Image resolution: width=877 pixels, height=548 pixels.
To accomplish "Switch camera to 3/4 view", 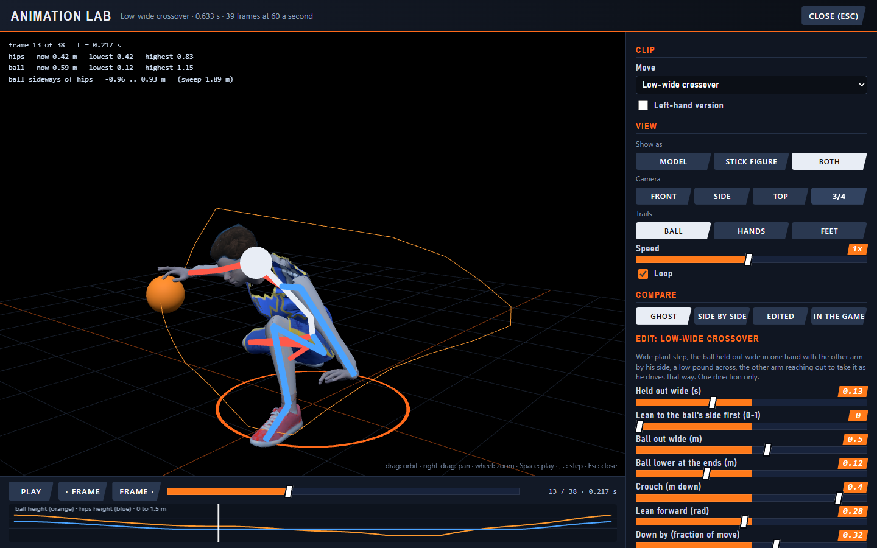I will tap(839, 196).
